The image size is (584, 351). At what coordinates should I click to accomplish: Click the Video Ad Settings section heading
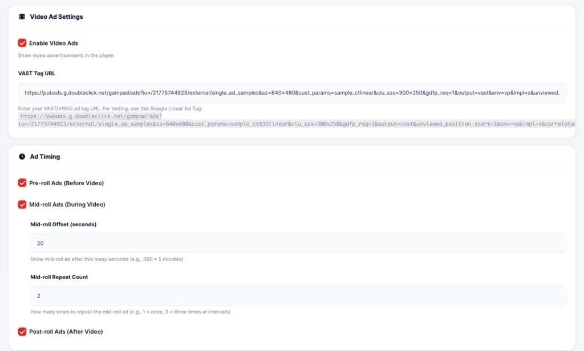[56, 17]
